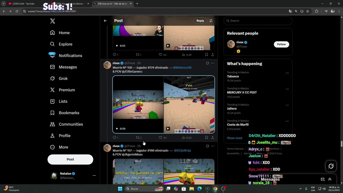The image size is (343, 193).
Task: Open File Explorer from taskbar
Action: 192,189
